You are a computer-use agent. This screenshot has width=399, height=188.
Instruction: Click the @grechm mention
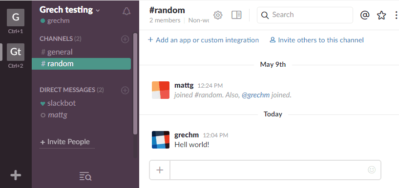255,95
